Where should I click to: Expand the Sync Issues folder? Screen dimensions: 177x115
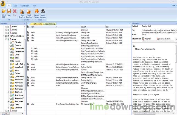click(9, 102)
